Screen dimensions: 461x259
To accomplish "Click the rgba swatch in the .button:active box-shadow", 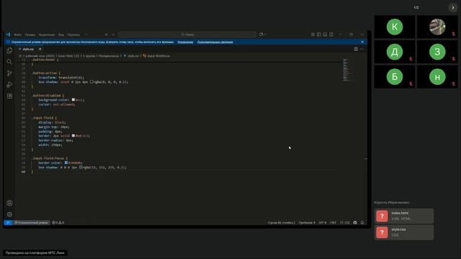I will 91,82.
